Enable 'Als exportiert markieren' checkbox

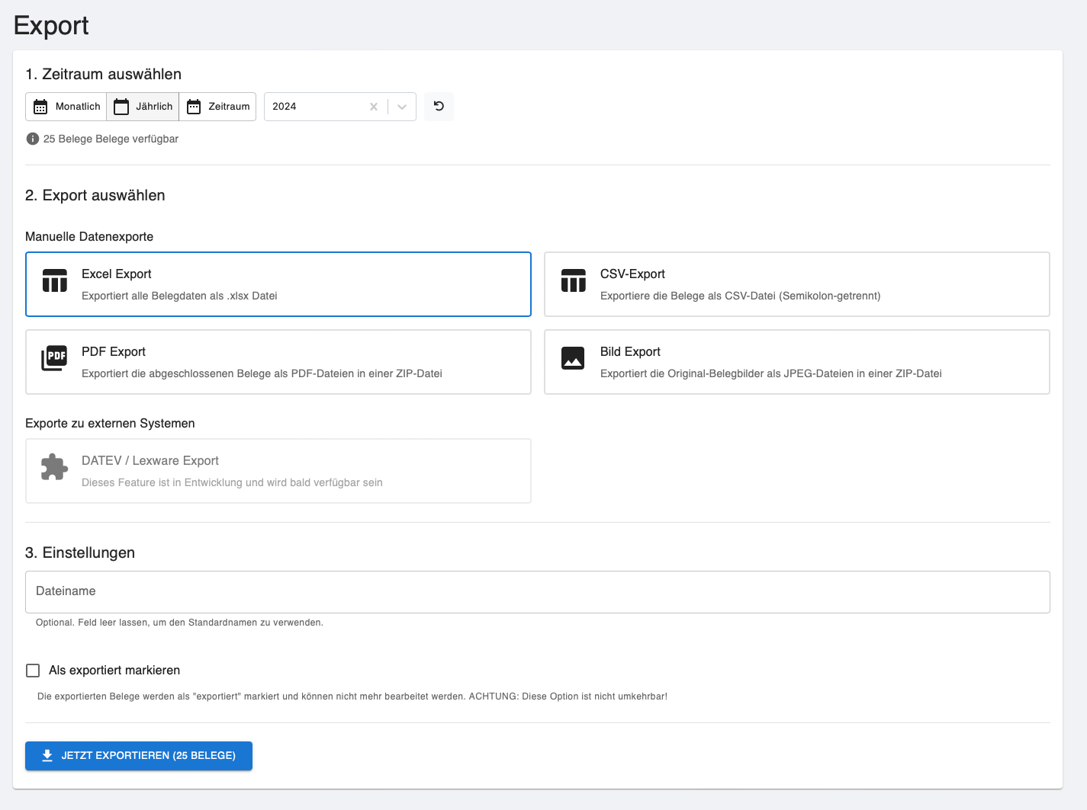[33, 671]
